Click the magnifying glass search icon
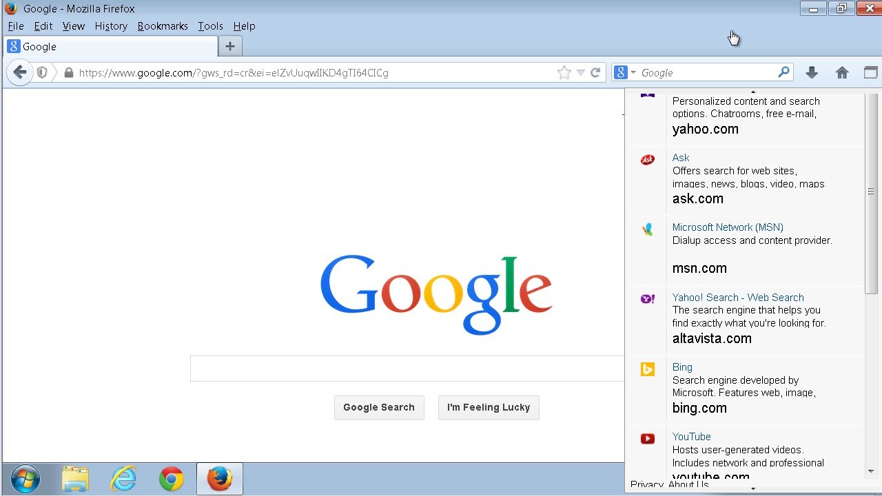Screen dimensions: 882x496 click(783, 72)
